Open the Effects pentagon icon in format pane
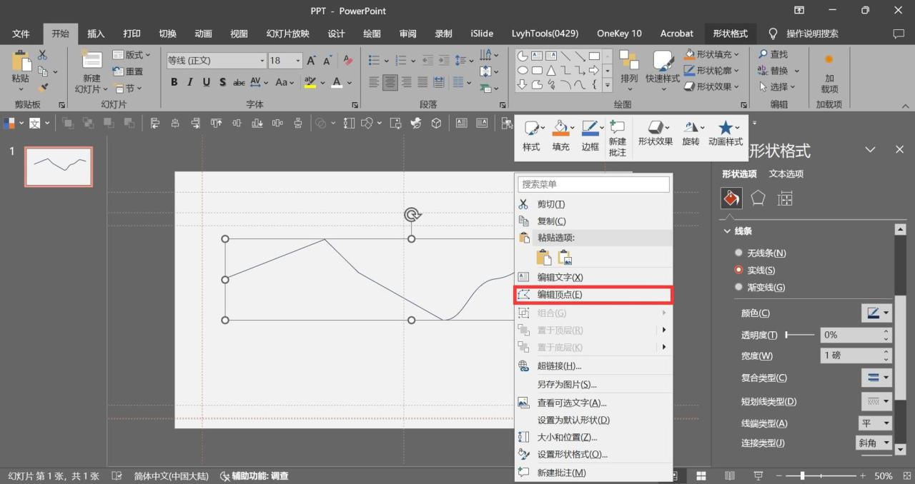This screenshot has width=915, height=484. click(758, 198)
